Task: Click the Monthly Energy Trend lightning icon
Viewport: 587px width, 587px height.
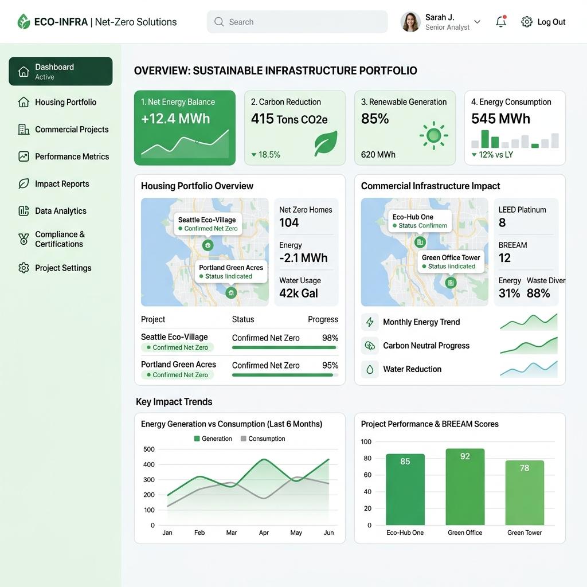Action: [370, 322]
